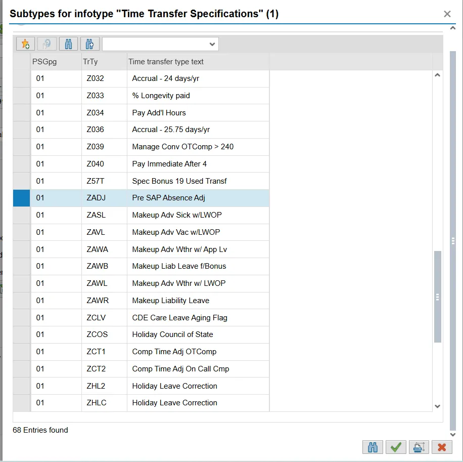
Task: Click the list scroll up arrow
Action: [438, 75]
